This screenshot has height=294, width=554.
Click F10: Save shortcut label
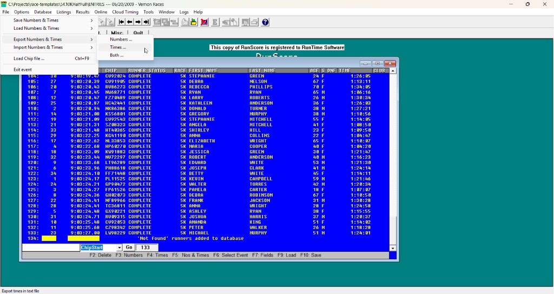[x=311, y=255]
